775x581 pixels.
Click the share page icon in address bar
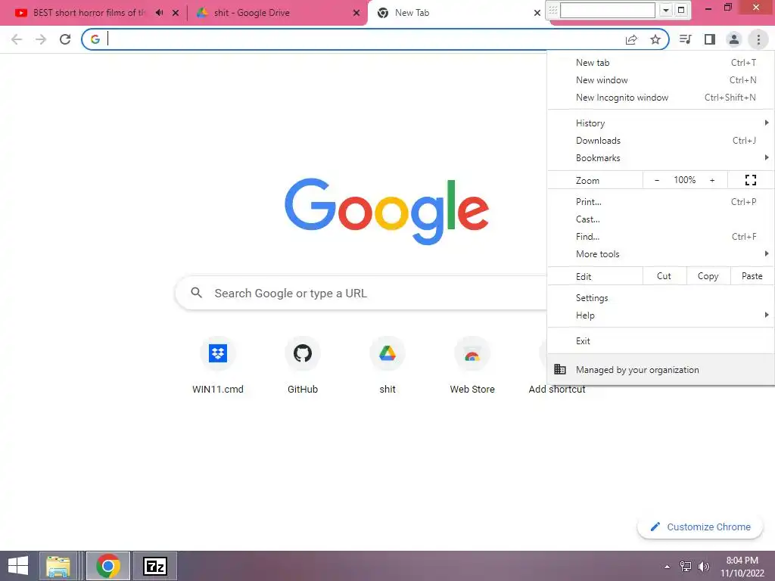pos(631,39)
